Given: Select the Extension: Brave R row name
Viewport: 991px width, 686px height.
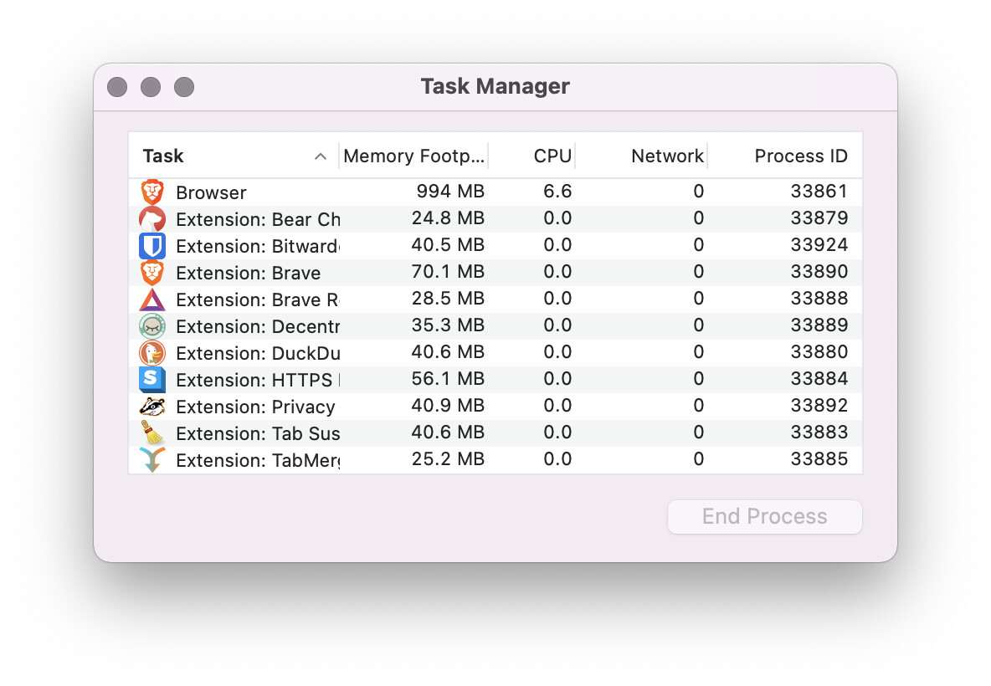Looking at the screenshot, I should 258,300.
